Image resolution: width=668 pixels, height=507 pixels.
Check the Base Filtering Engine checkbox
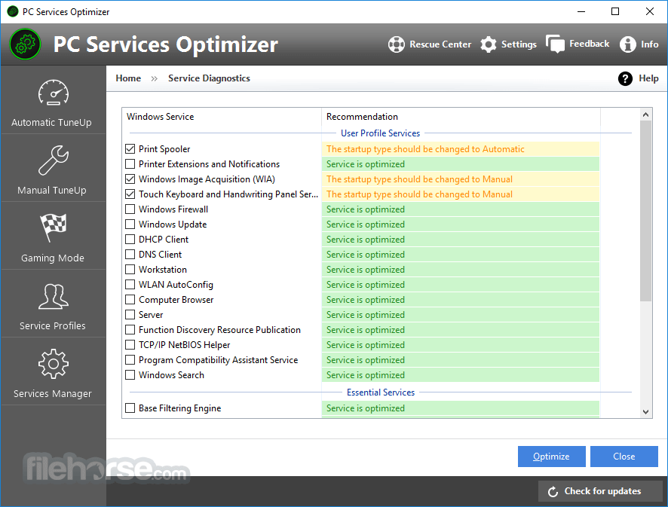(x=130, y=408)
